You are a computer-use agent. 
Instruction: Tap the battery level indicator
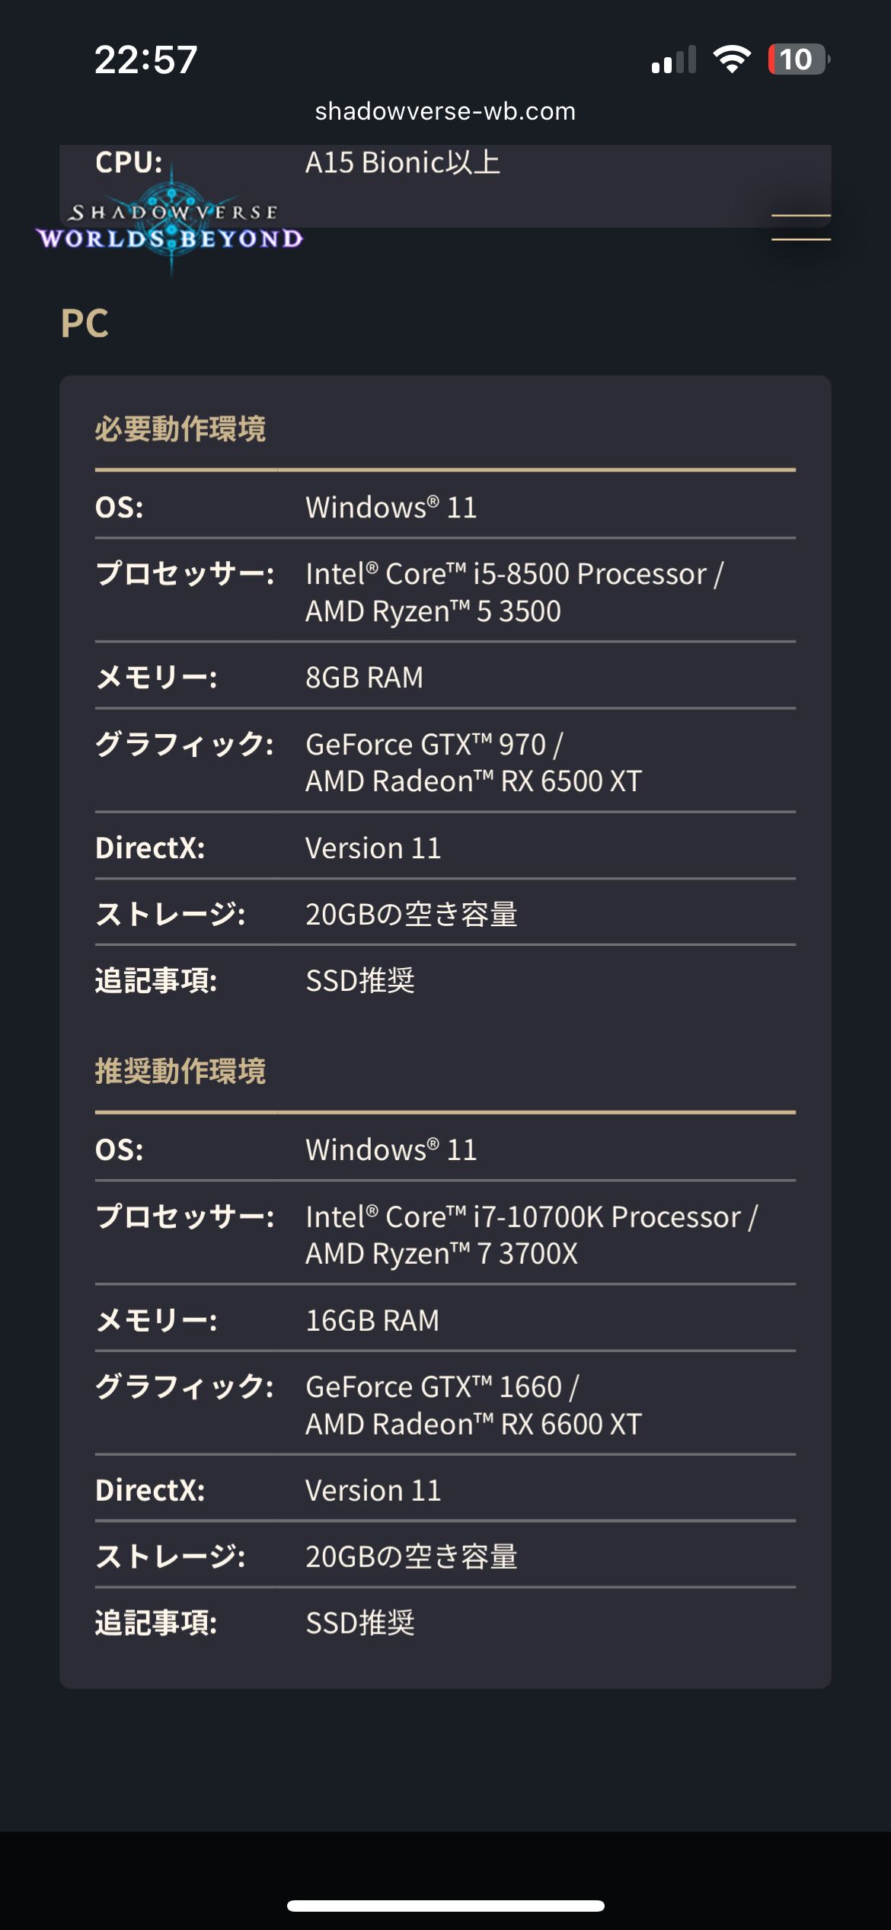click(797, 59)
